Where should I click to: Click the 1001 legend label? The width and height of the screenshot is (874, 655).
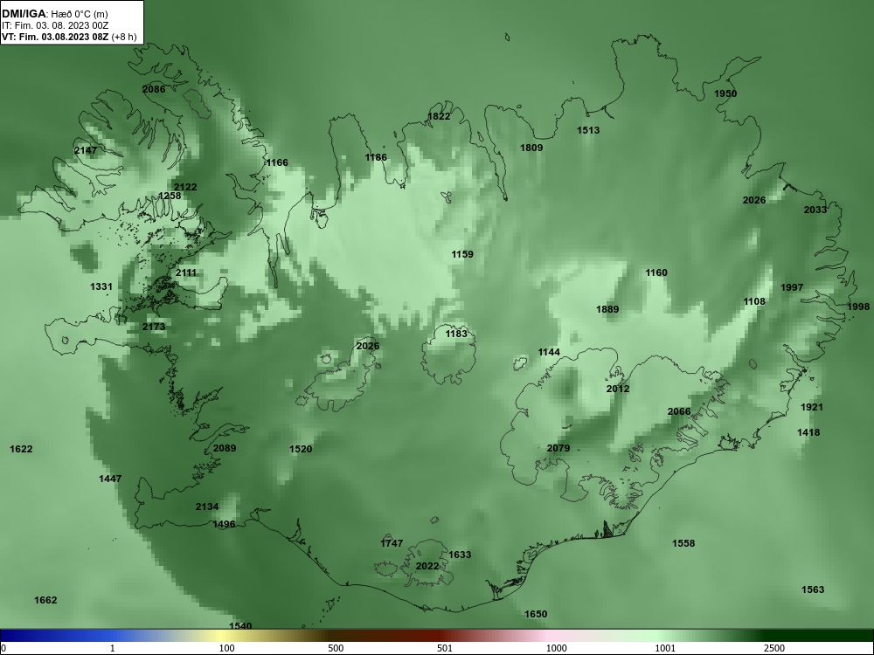tap(665, 648)
